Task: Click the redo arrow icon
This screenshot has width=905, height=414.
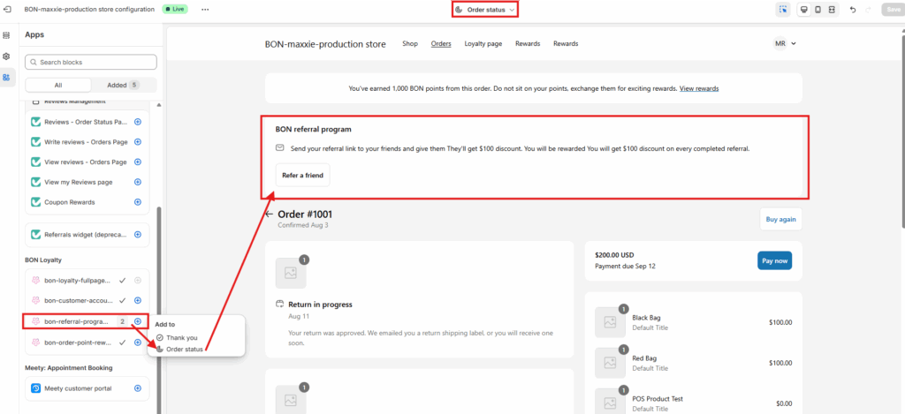Action: [x=868, y=10]
